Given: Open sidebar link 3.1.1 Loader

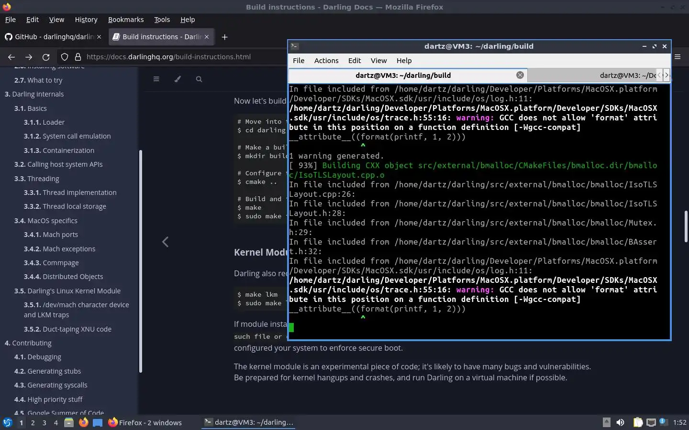Looking at the screenshot, I should pos(44,122).
